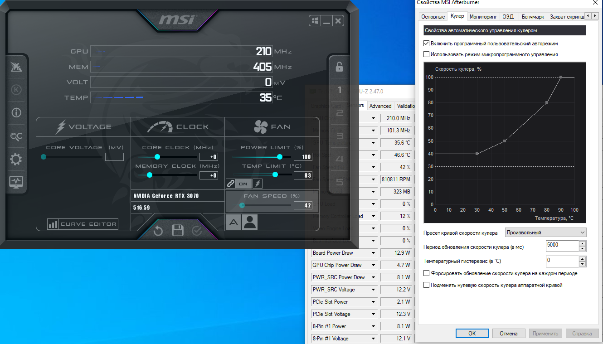The image size is (603, 344).
Task: Focus the Power Limit value field showing 100
Action: [303, 157]
